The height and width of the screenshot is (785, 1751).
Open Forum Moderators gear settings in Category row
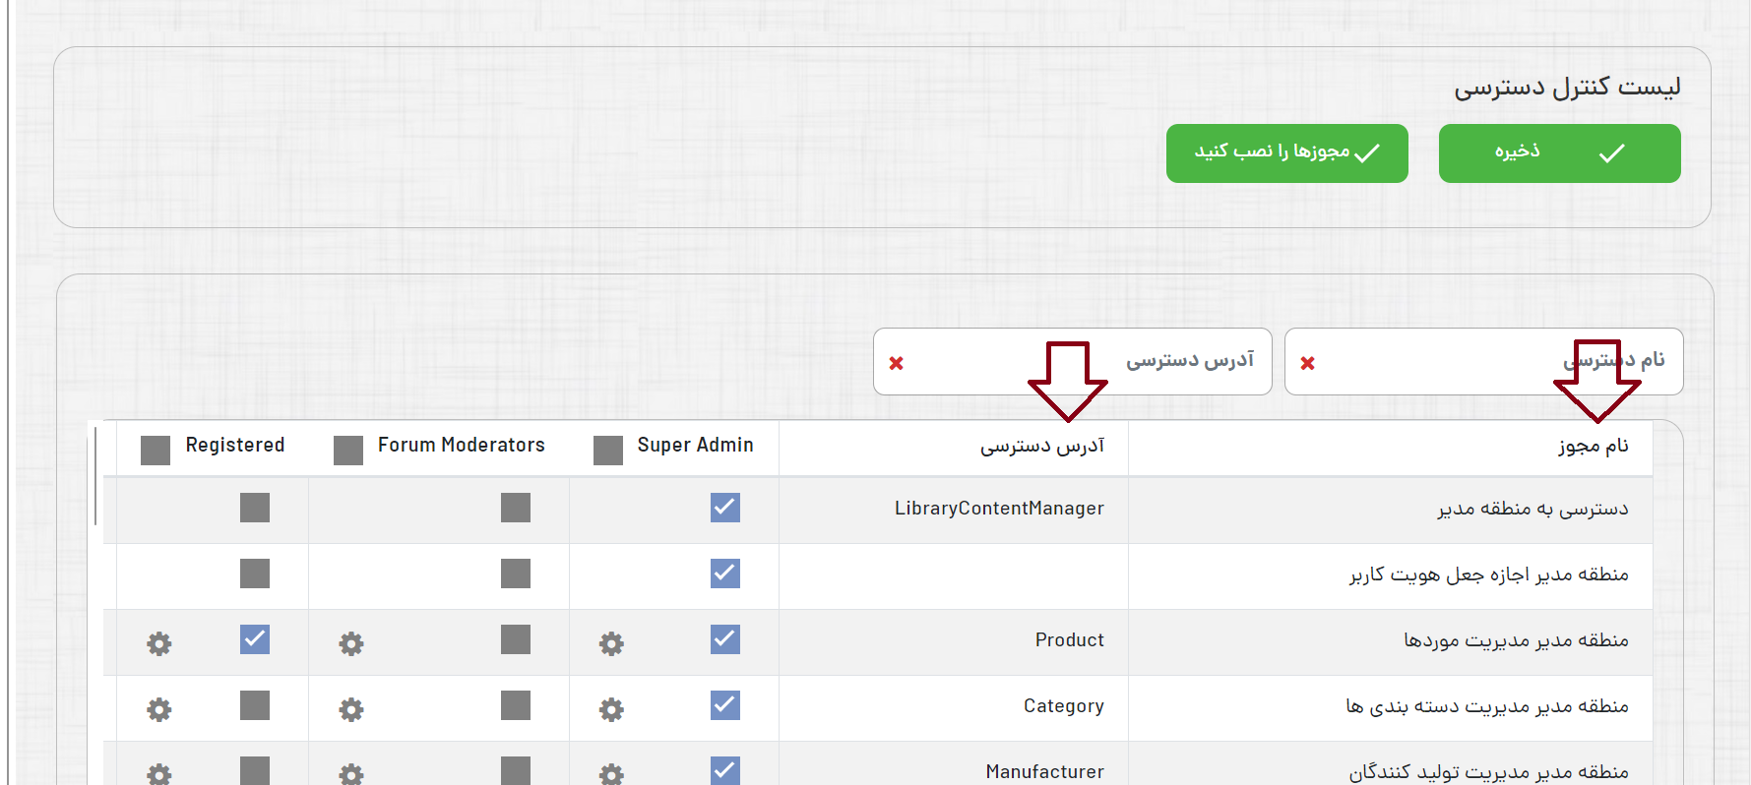[x=351, y=710]
